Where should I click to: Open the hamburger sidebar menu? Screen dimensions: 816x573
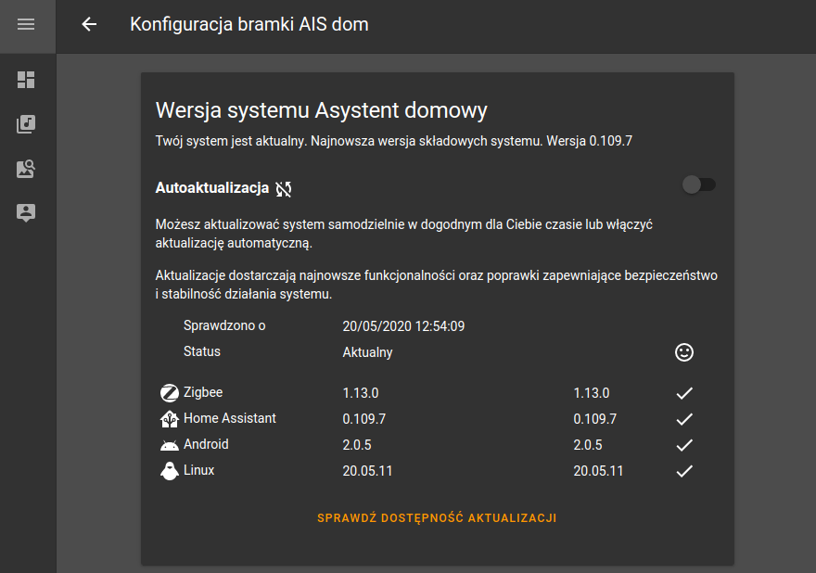pyautogui.click(x=26, y=24)
